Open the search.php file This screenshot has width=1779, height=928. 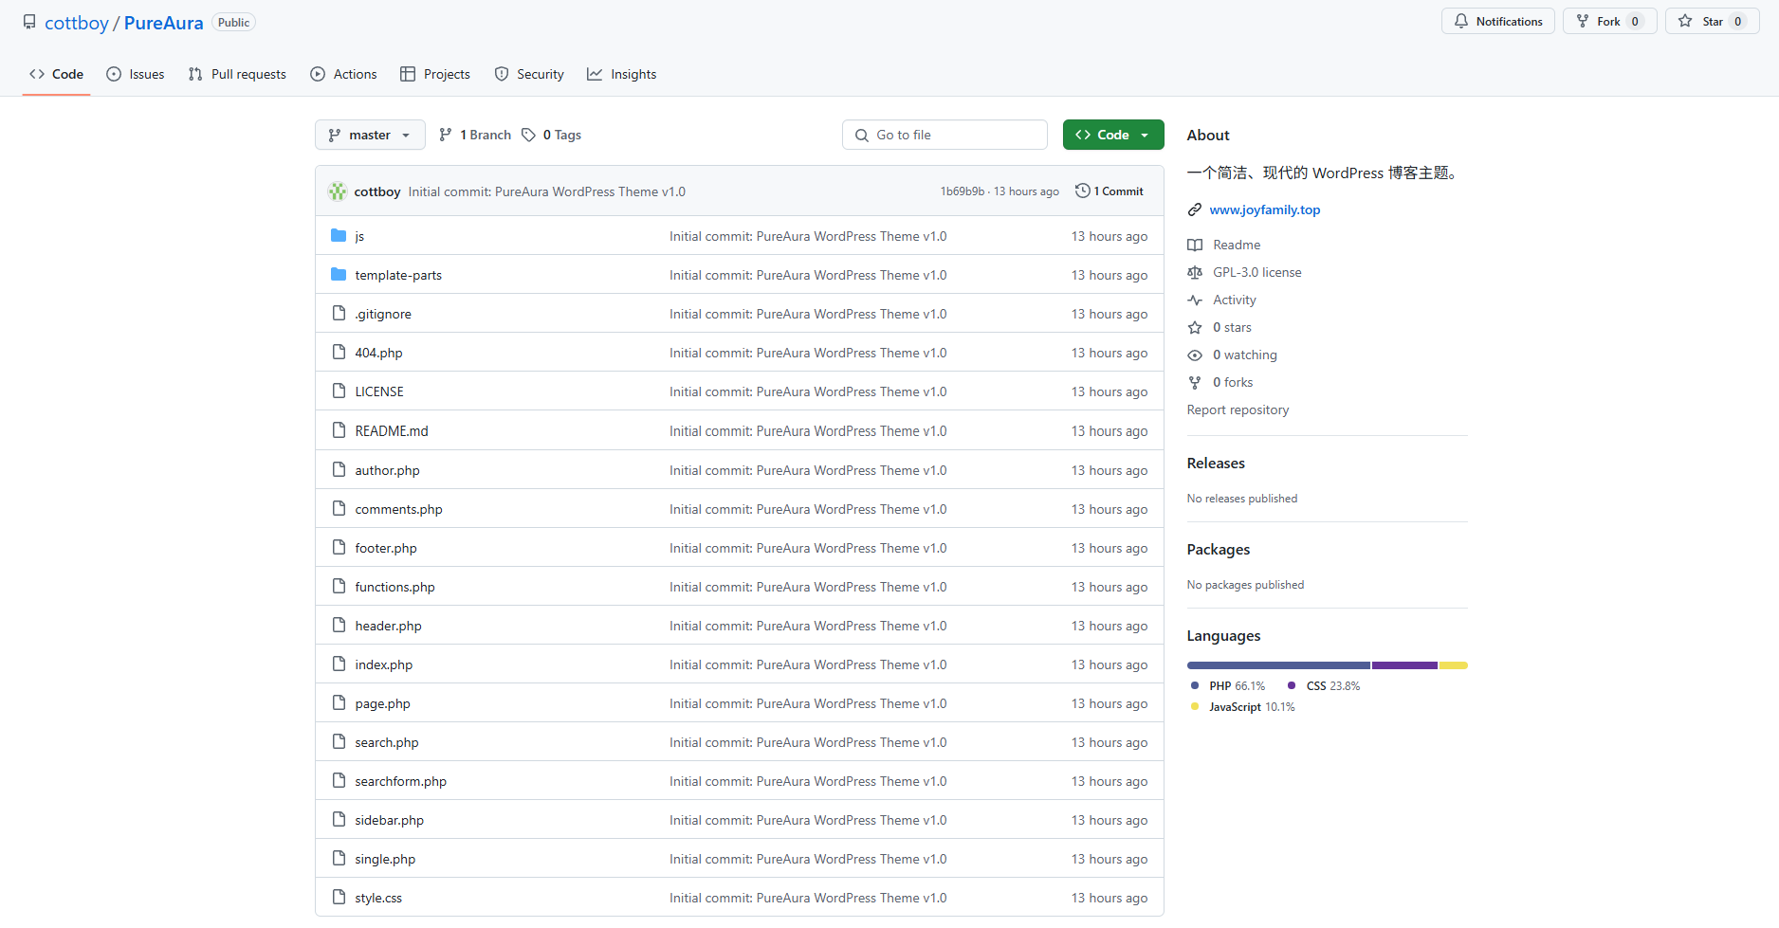(x=387, y=742)
